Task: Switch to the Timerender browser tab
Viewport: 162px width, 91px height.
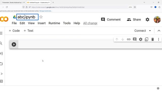Action: point(12,3)
